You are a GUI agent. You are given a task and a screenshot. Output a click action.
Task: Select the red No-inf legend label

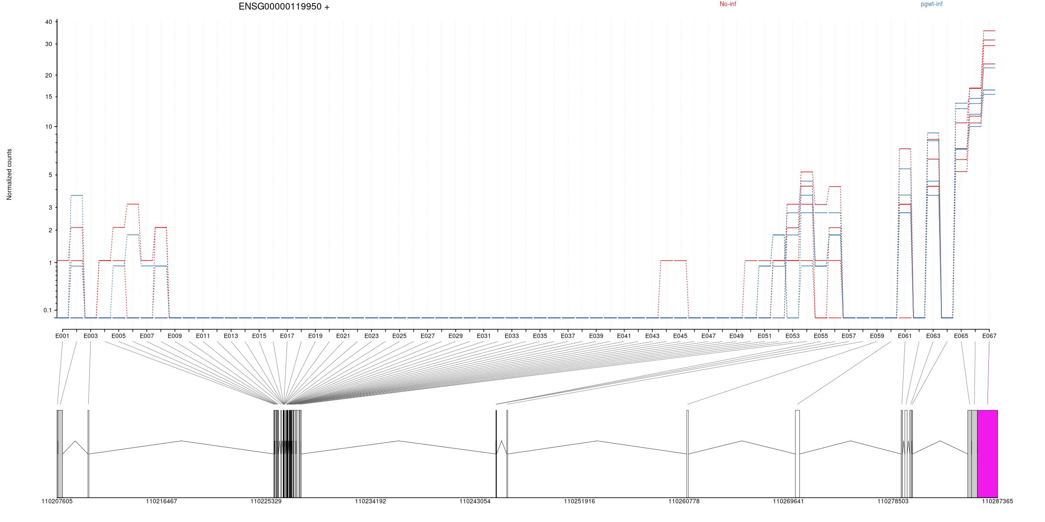728,4
